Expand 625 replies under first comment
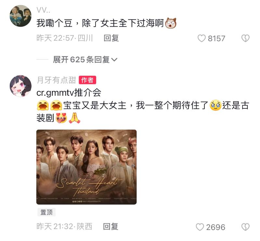260x241 pixels. click(x=85, y=59)
